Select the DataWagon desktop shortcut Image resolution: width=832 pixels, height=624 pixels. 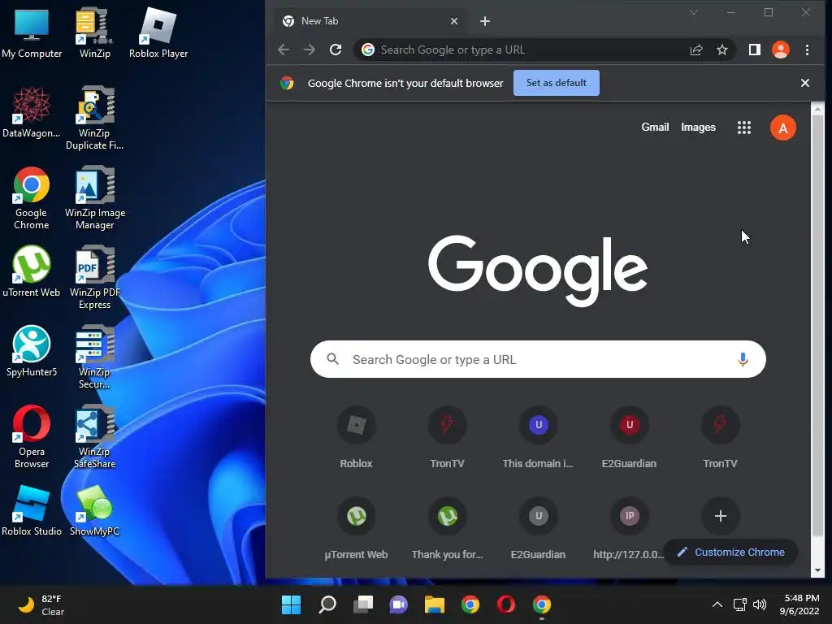[32, 112]
